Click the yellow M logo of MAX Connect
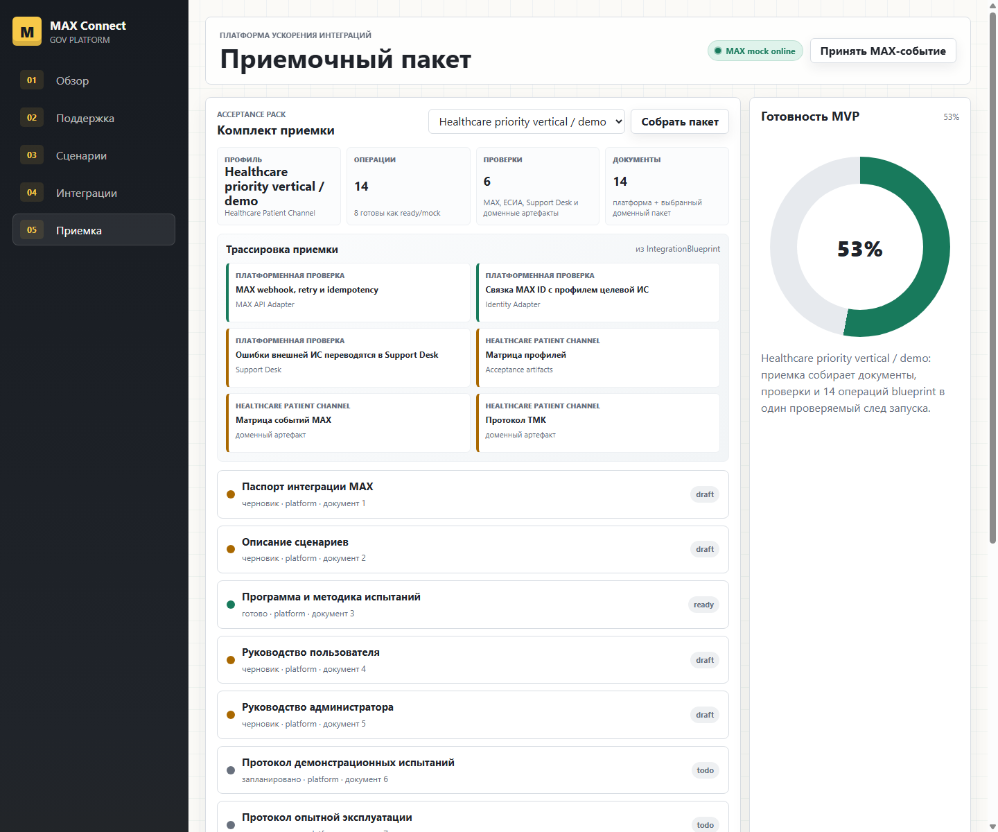This screenshot has height=832, width=998. (27, 31)
